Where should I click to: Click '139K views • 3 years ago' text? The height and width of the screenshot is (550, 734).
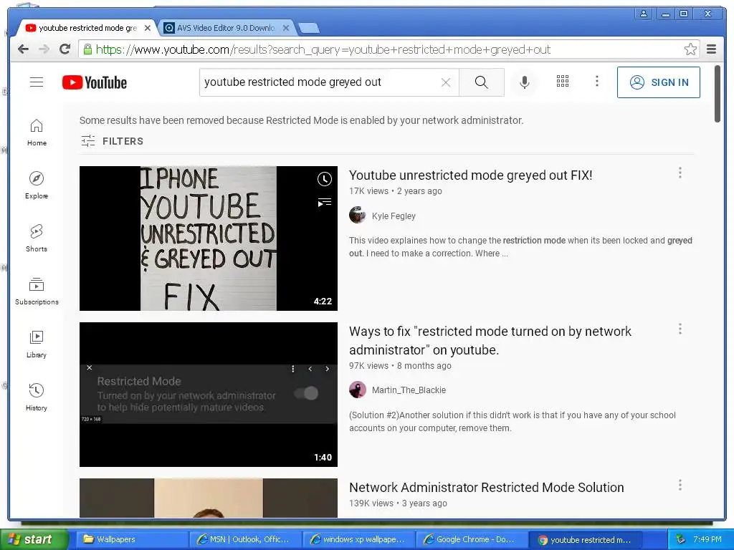point(398,503)
